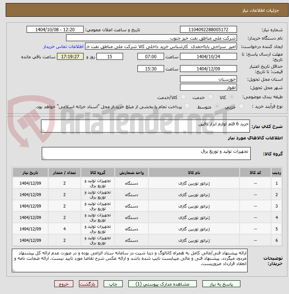289x294 pixels.
Task: Click the goods group box تجهیزات تولید و توزیع برق
Action: click(x=146, y=153)
